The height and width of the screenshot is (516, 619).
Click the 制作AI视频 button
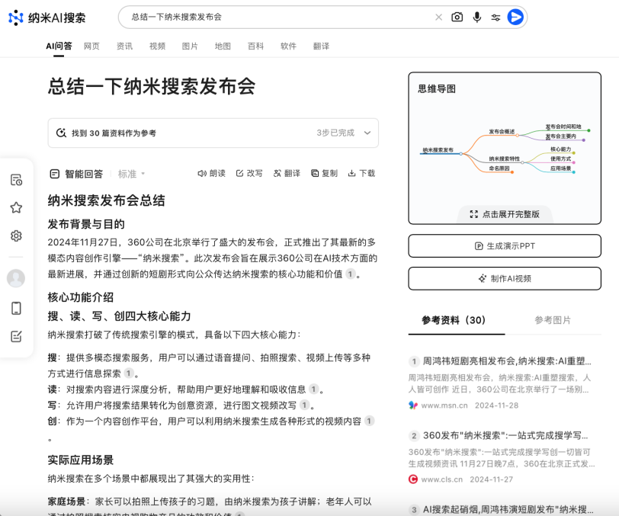point(505,278)
